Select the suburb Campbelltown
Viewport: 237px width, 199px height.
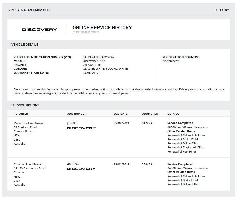click(23, 131)
